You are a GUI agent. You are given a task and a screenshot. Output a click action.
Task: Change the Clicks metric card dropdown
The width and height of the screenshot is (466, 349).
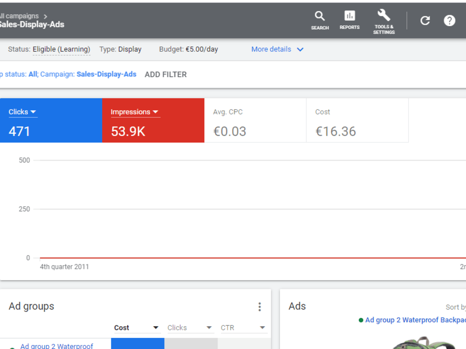(33, 112)
